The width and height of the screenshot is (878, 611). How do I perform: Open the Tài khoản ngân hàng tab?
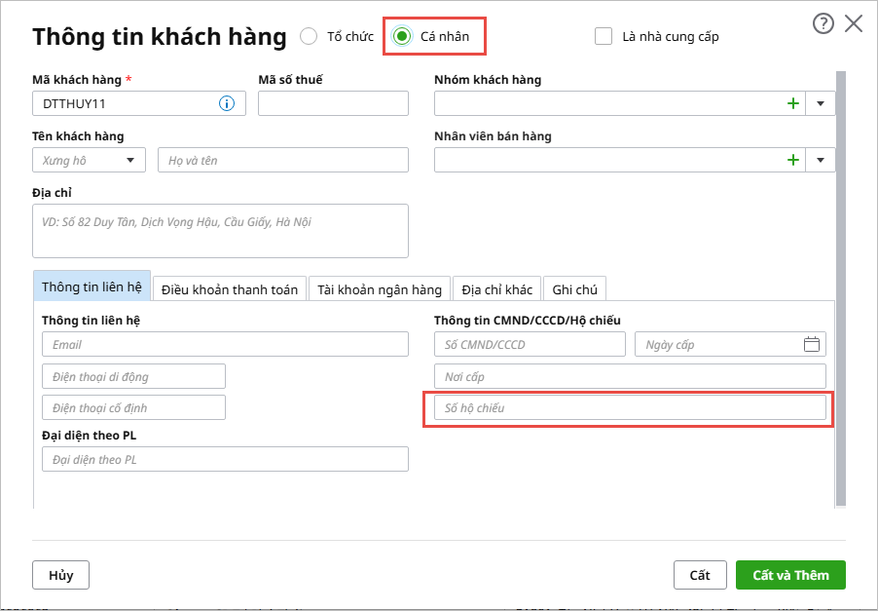[x=380, y=289]
